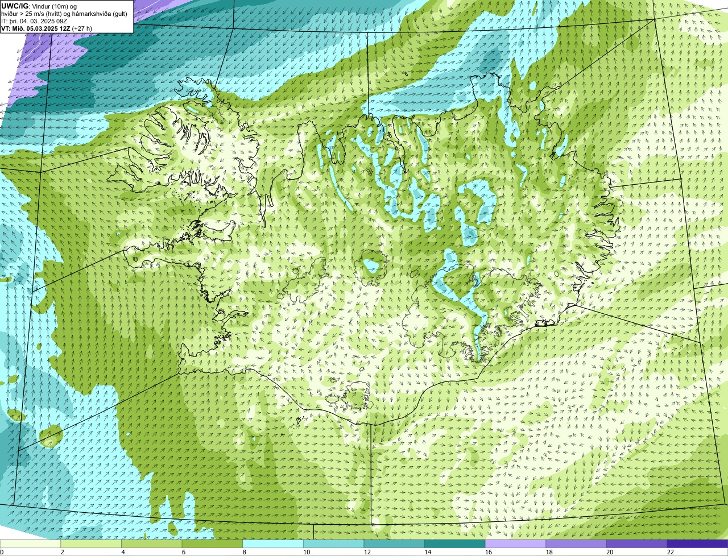This screenshot has width=728, height=556.
Task: Click the "UWC/IG: Vindur (10m) og" title line
Action: click(x=39, y=6)
